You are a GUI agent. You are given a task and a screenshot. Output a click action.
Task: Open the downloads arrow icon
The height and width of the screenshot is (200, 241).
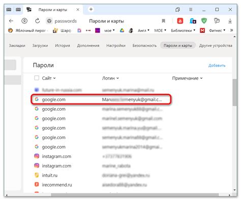point(230,21)
